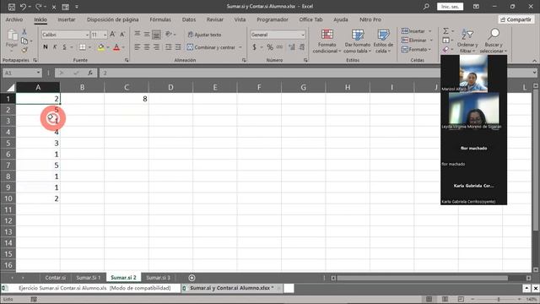Open the font size 11 dropdown
Screen dimensions: 540x304
(x=105, y=35)
